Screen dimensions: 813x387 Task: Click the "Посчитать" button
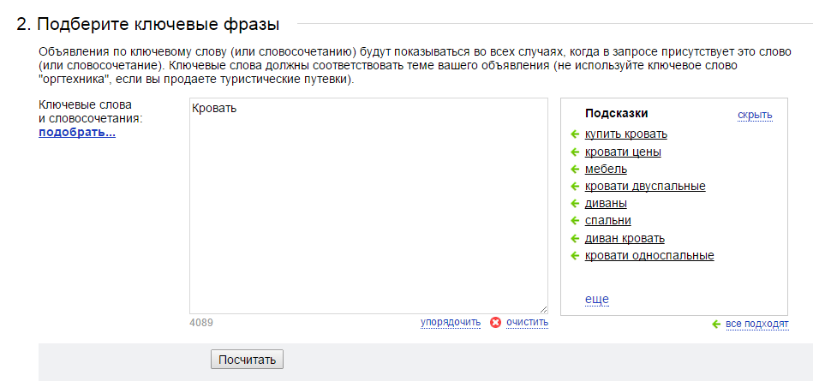[247, 360]
